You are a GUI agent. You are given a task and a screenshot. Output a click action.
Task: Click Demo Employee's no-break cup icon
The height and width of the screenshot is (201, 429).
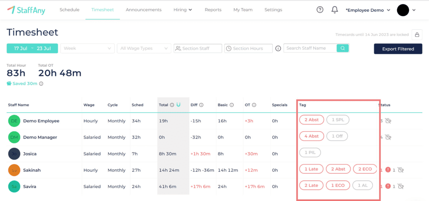coord(388,121)
